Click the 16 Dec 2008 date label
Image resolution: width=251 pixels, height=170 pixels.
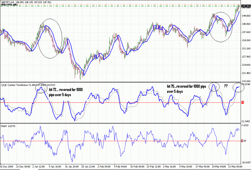point(7,166)
